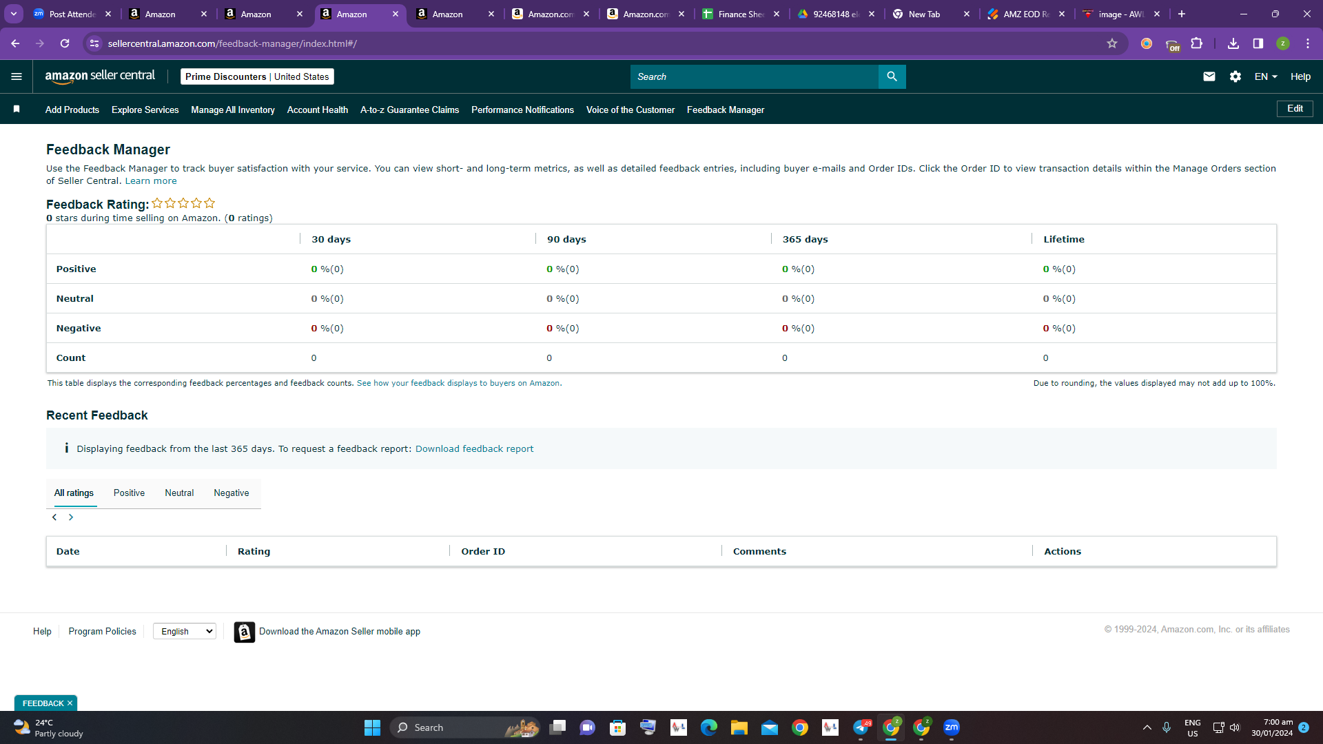Image resolution: width=1323 pixels, height=744 pixels.
Task: Open the English language selector in footer
Action: (185, 631)
